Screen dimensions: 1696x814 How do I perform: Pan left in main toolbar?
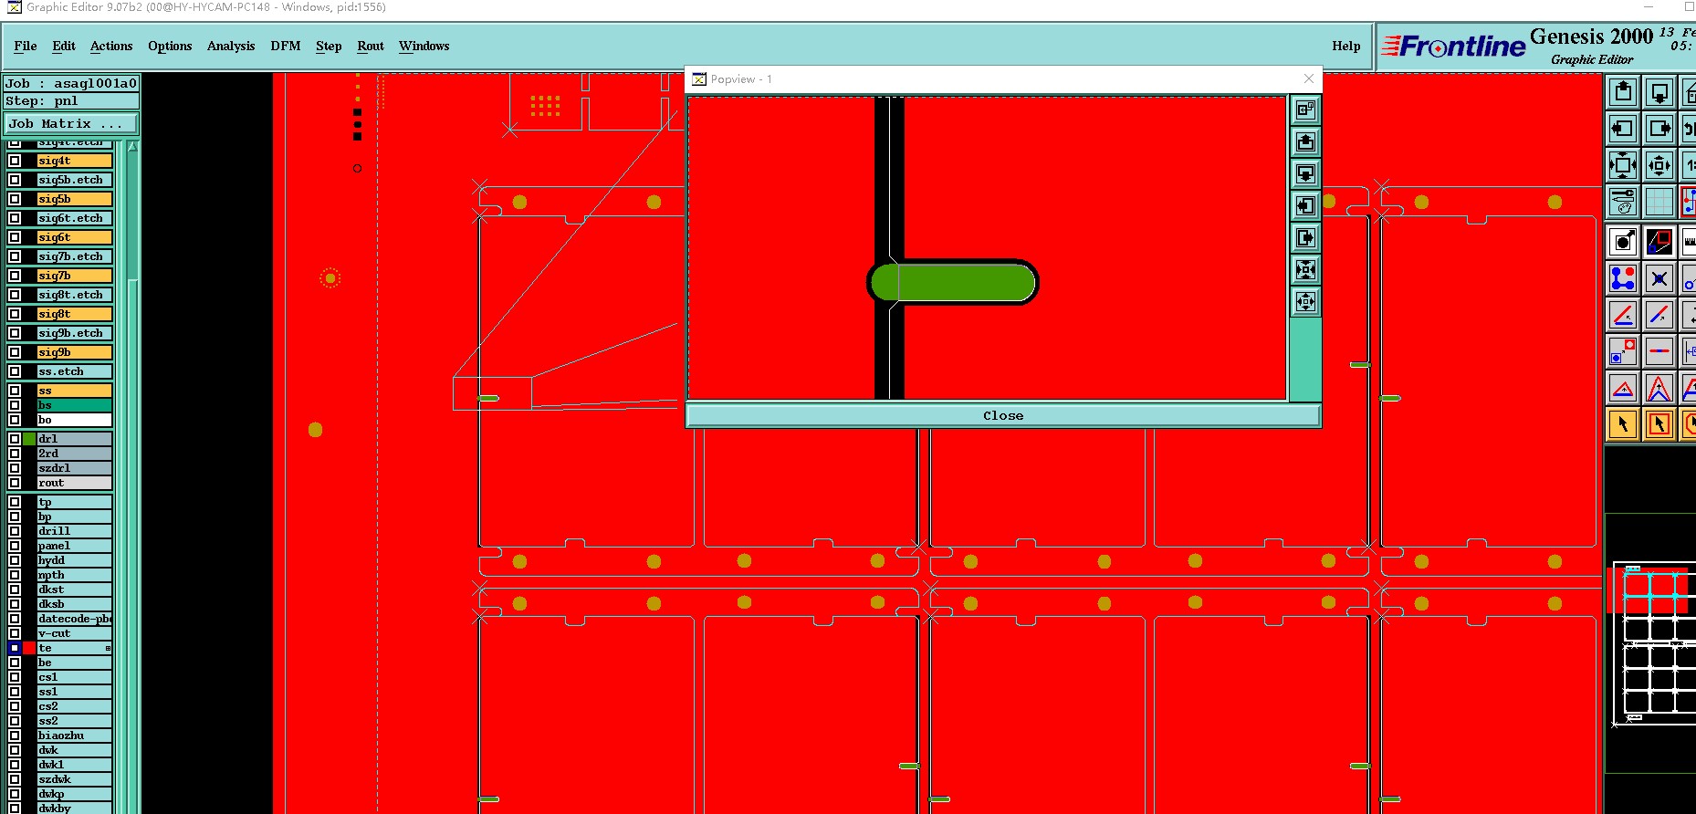[x=1623, y=129]
